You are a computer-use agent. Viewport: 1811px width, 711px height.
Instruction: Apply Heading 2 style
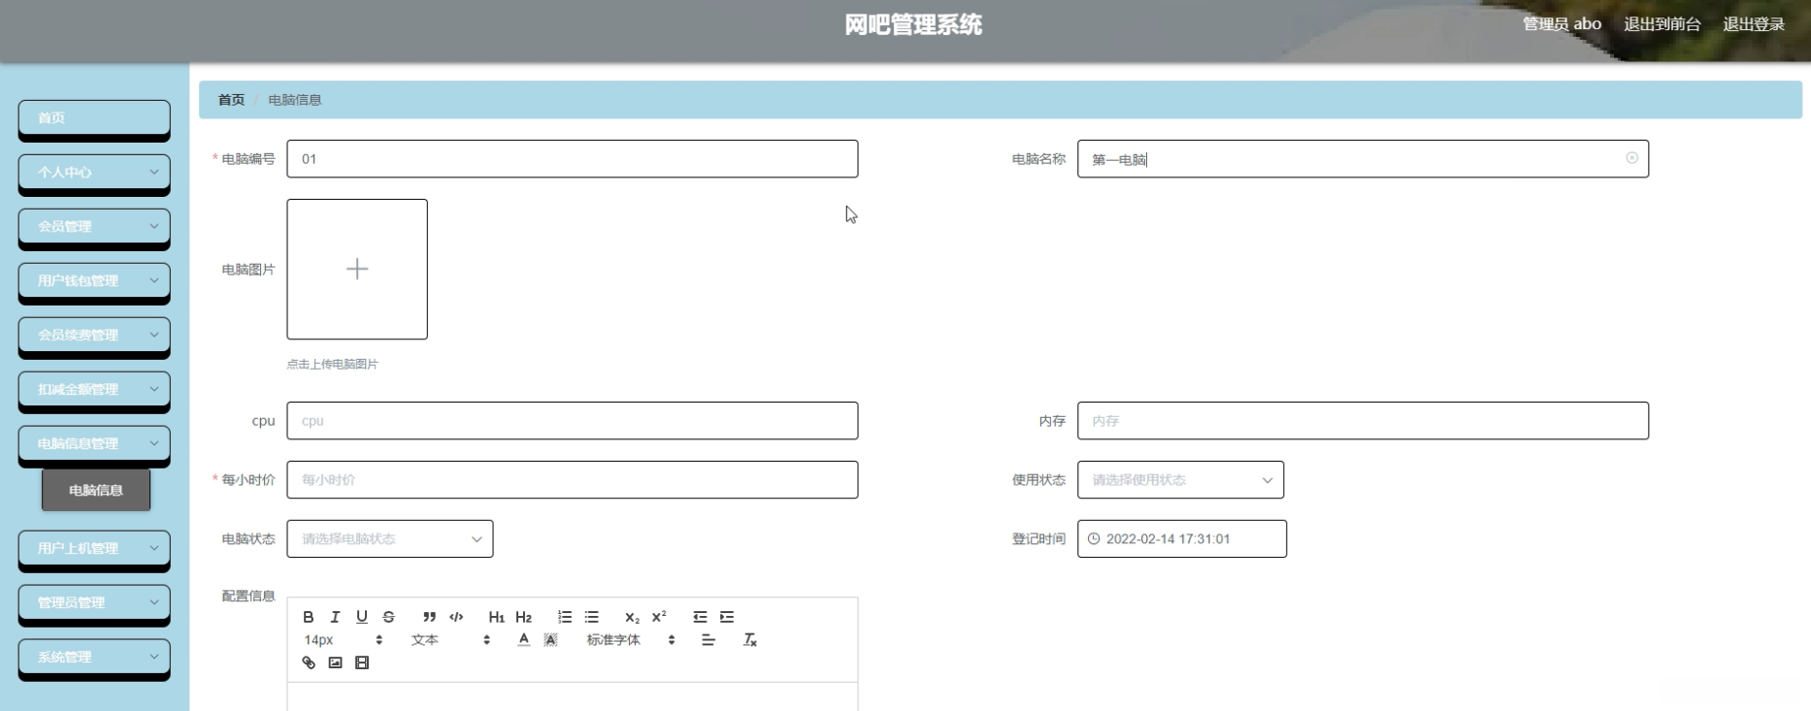pos(524,617)
